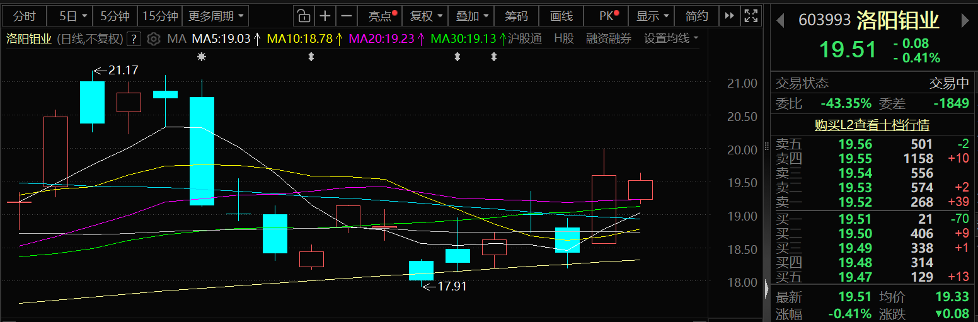Click the 21.17 high price label
The width and height of the screenshot is (978, 322).
(x=122, y=70)
